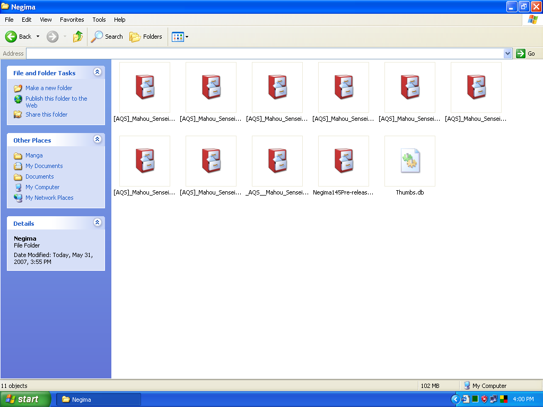Click the four-colour squares tray icon

pyautogui.click(x=504, y=399)
